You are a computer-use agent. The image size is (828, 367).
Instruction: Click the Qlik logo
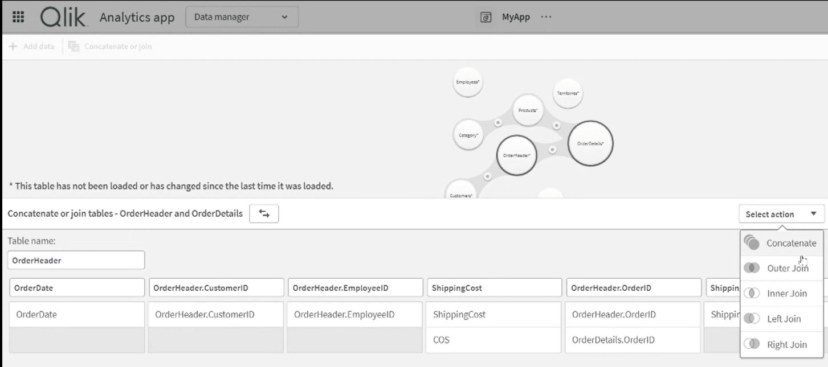[63, 17]
